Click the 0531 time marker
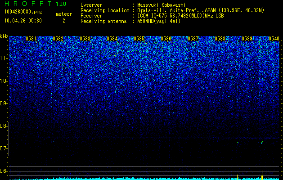This screenshot has height=180, width=283. coord(31,39)
